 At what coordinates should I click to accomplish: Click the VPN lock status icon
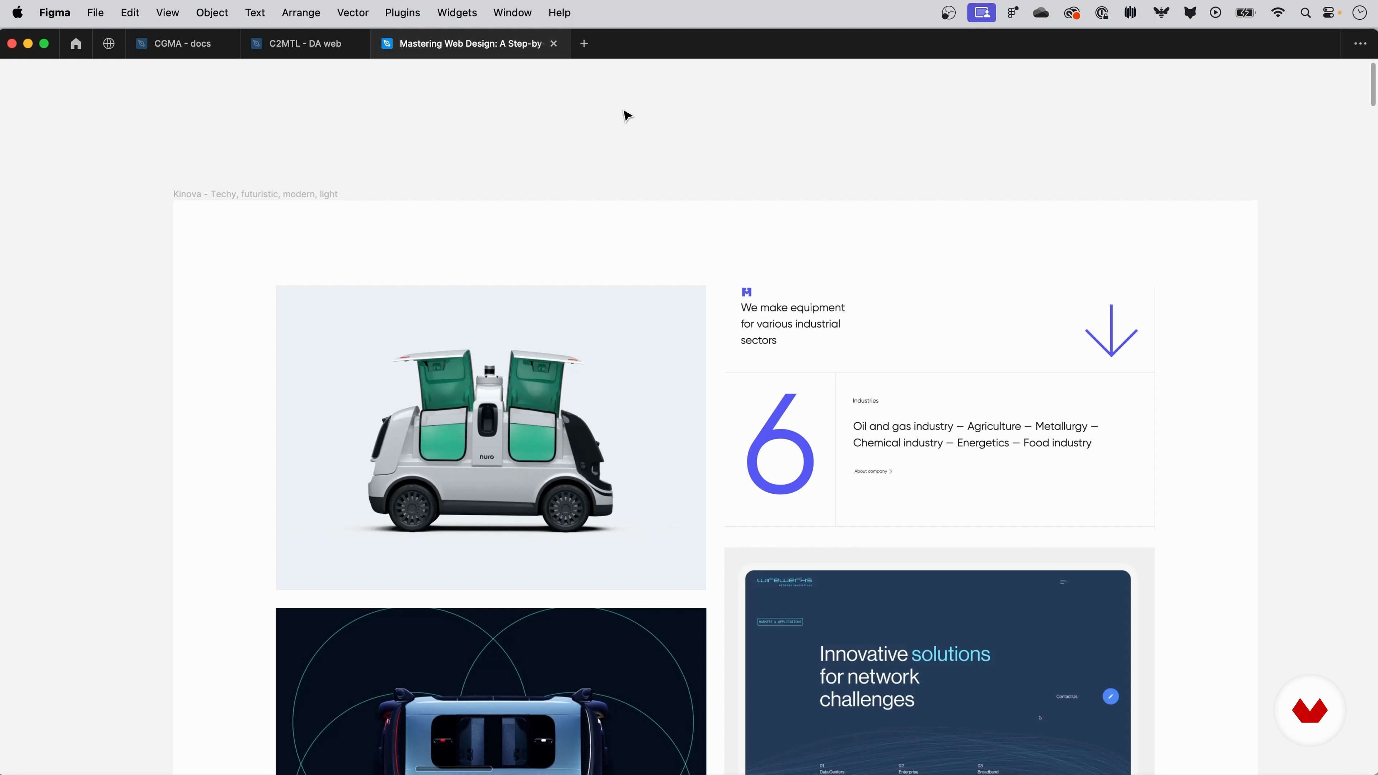coord(1102,13)
